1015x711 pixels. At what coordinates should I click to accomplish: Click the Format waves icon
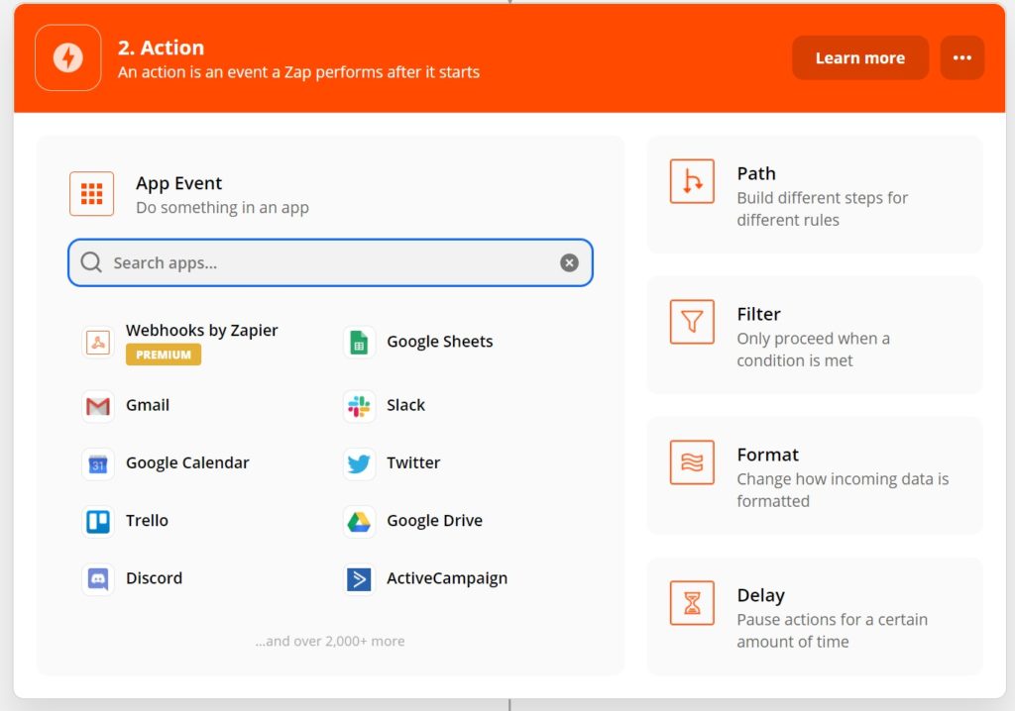pos(692,462)
